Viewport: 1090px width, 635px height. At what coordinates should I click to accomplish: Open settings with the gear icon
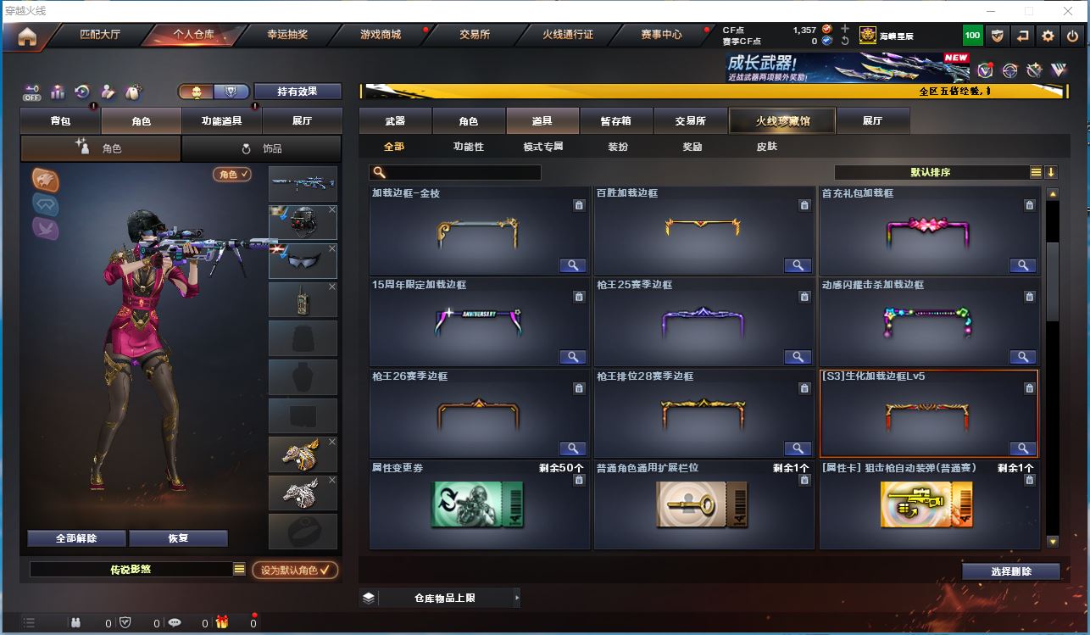click(x=1048, y=36)
